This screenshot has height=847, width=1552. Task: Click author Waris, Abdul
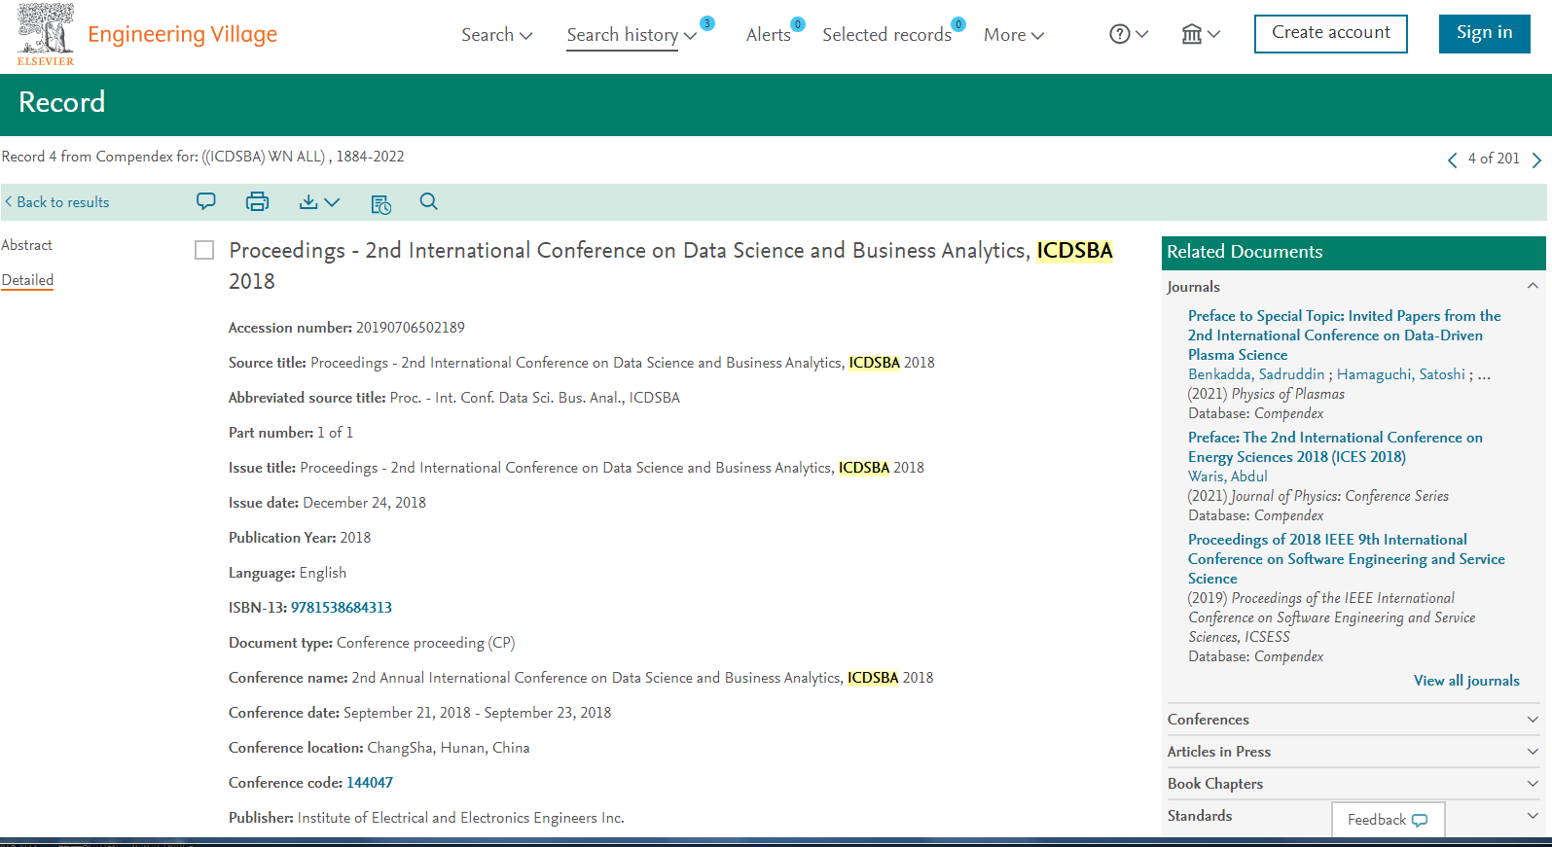click(x=1227, y=476)
